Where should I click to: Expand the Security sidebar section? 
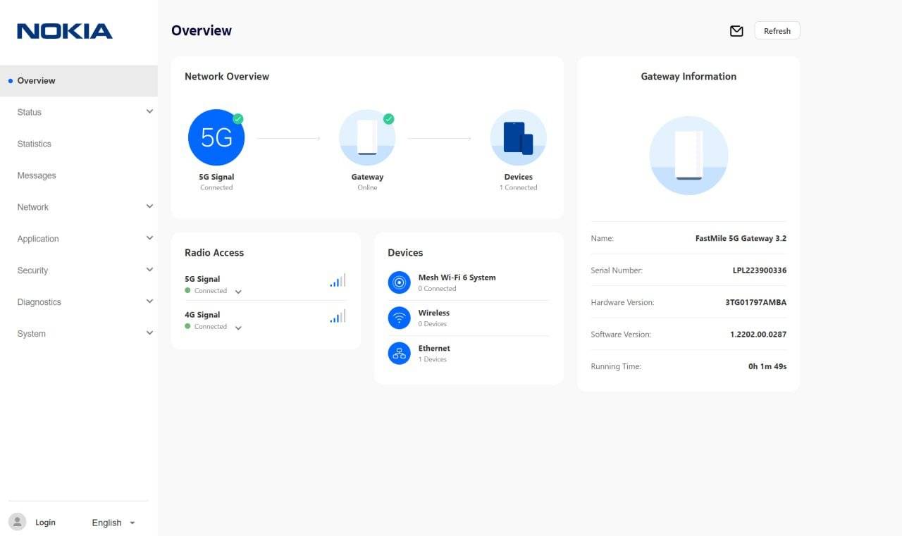(149, 270)
